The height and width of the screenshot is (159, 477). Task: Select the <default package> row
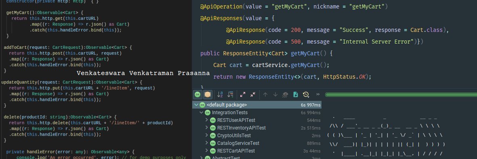click(257, 105)
